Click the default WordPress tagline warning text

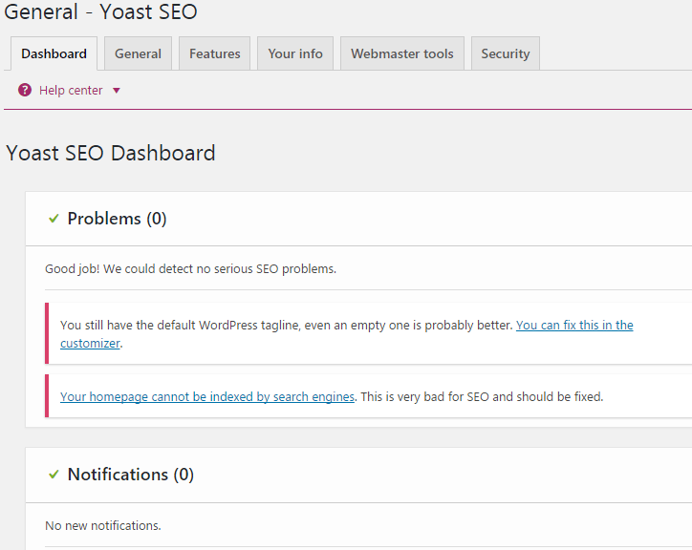click(x=287, y=326)
